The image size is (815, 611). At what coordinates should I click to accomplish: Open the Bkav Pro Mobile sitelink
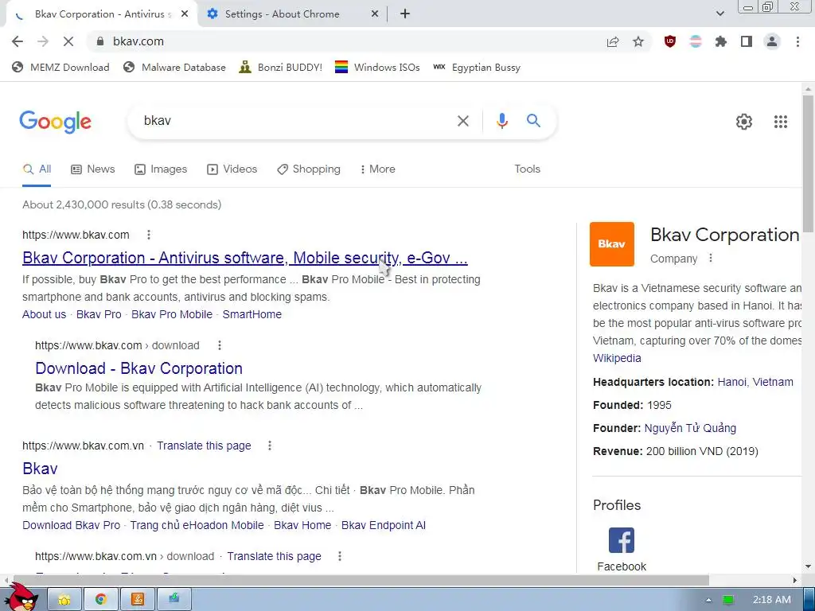172,315
